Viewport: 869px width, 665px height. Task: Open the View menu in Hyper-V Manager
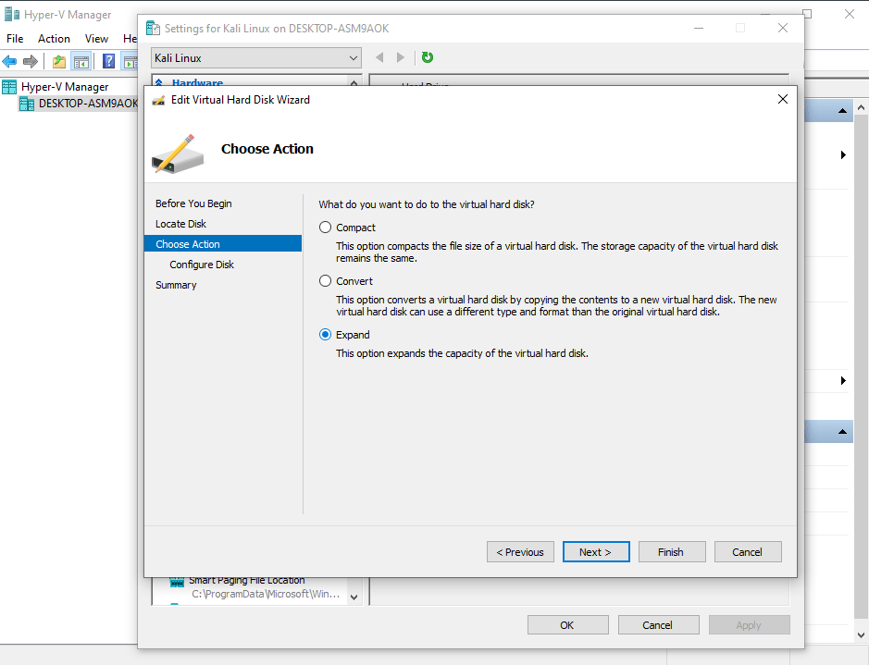[x=96, y=39]
